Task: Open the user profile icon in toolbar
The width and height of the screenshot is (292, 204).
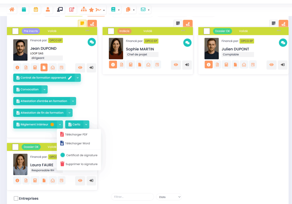Action: click(x=48, y=10)
